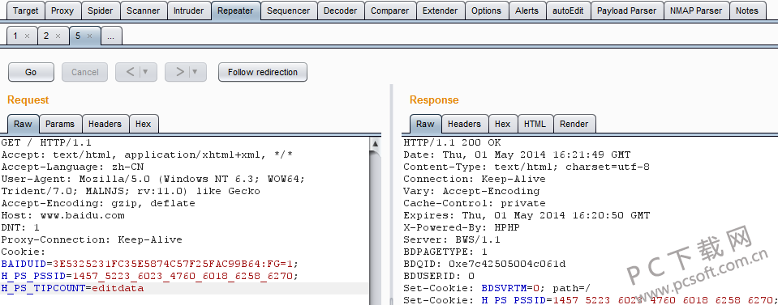Send the request with Go button
The height and width of the screenshot is (305, 778).
point(31,72)
